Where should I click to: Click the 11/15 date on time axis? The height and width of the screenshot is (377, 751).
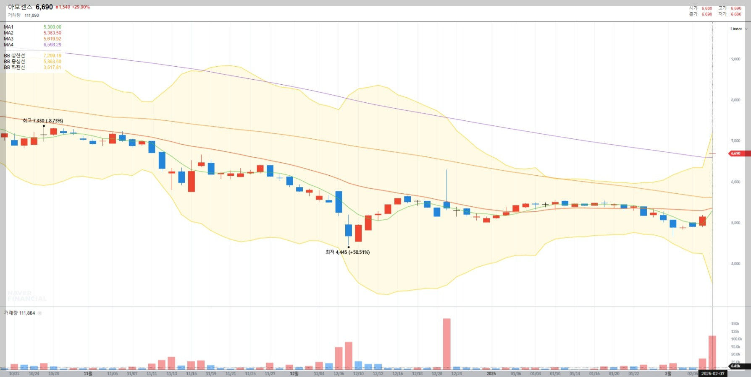(x=191, y=374)
